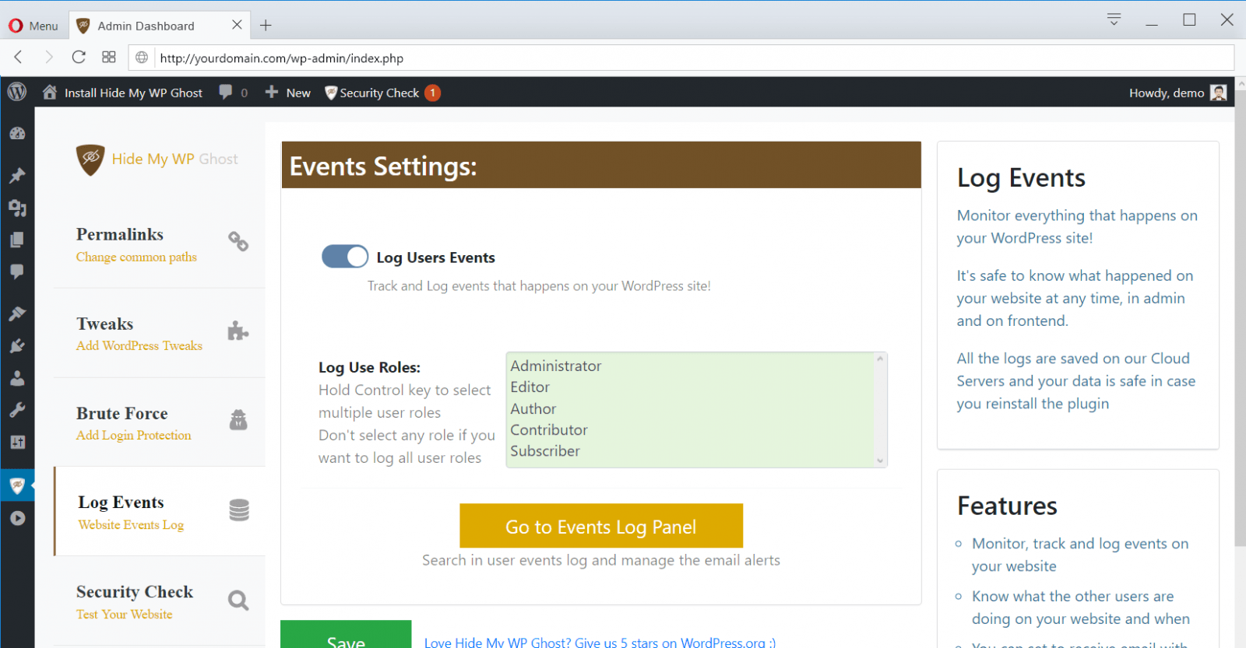Select Administrator in the roles list

[556, 366]
